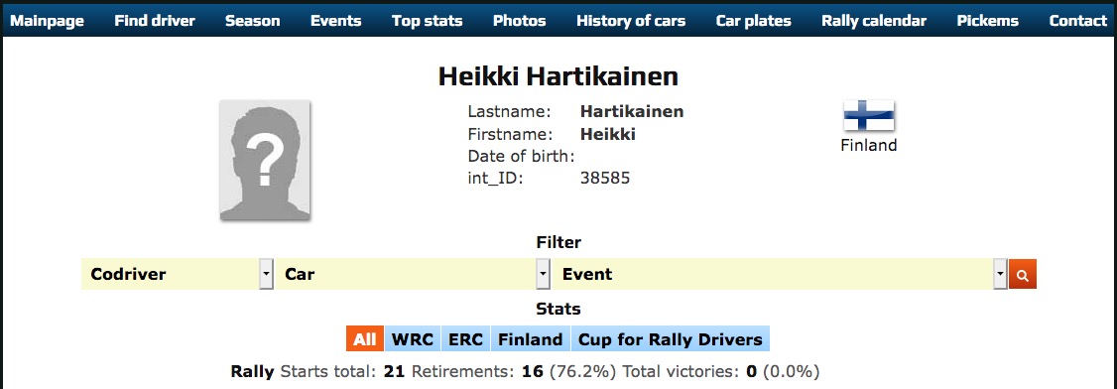Viewport: 1117px width, 389px height.
Task: Open the Codriver filter dropdown
Action: point(178,274)
